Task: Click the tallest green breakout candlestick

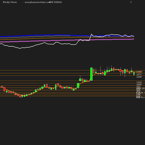Action: [91, 74]
